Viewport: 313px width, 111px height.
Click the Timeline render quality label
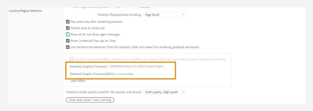tap(104, 92)
